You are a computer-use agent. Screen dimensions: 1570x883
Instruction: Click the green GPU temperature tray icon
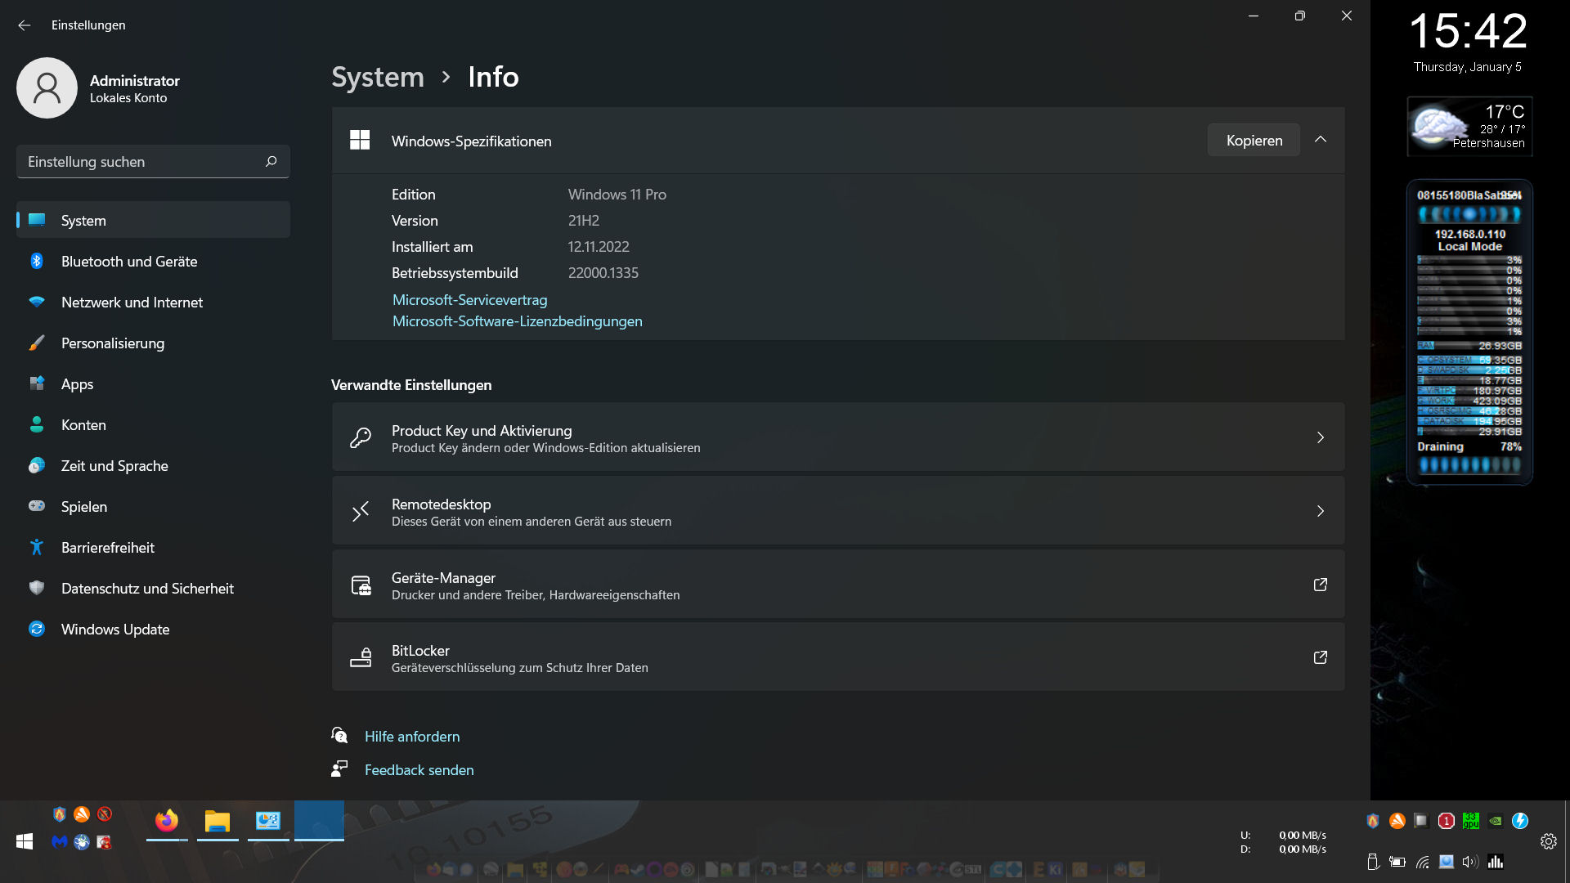click(x=1471, y=821)
